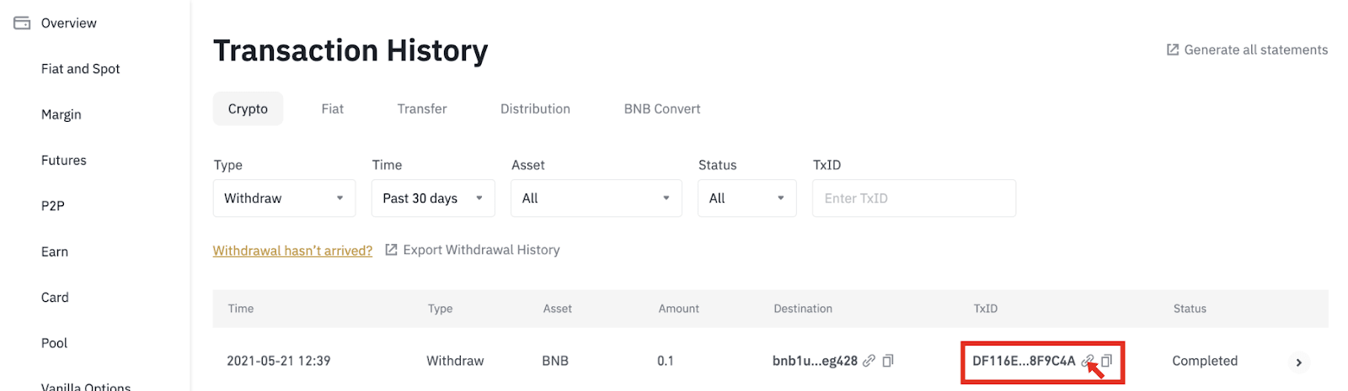Open Fiat and Spot in sidebar
The image size is (1348, 391).
coord(80,69)
